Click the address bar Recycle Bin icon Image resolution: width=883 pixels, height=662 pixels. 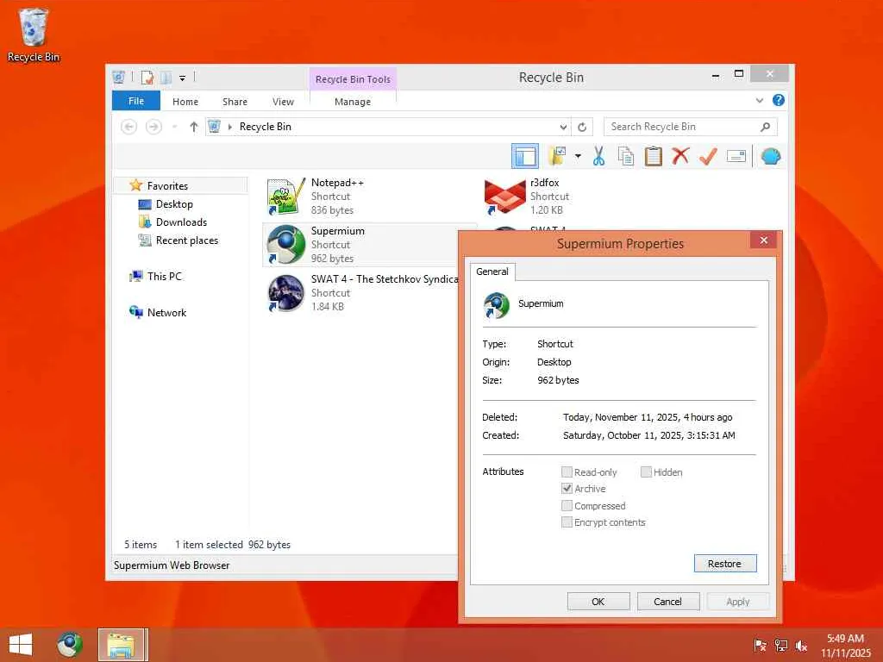(x=214, y=127)
